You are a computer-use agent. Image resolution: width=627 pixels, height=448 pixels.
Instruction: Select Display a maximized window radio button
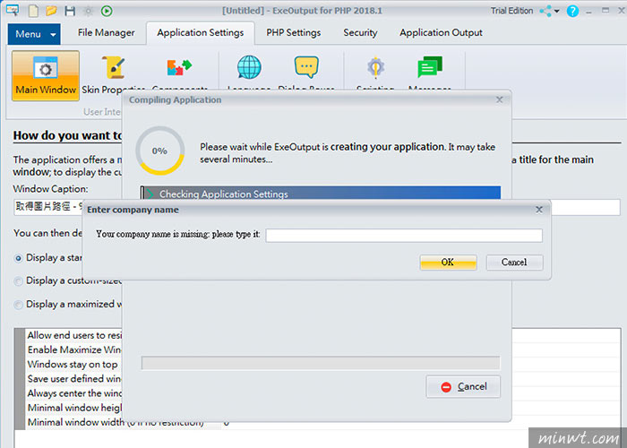tap(18, 305)
